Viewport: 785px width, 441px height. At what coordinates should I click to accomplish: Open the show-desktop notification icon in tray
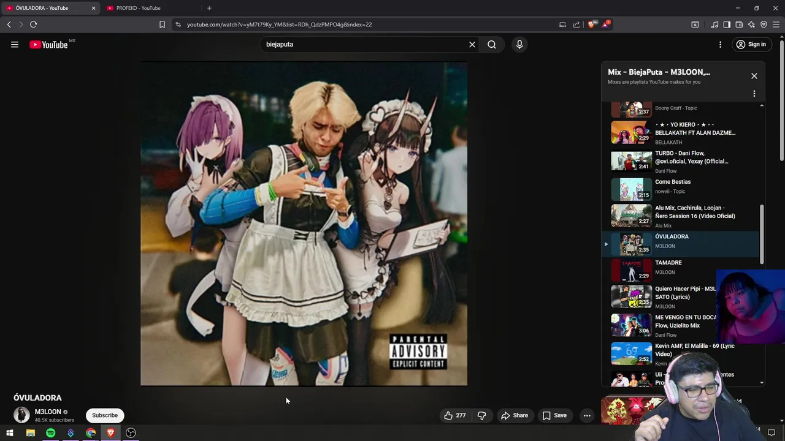point(772,433)
